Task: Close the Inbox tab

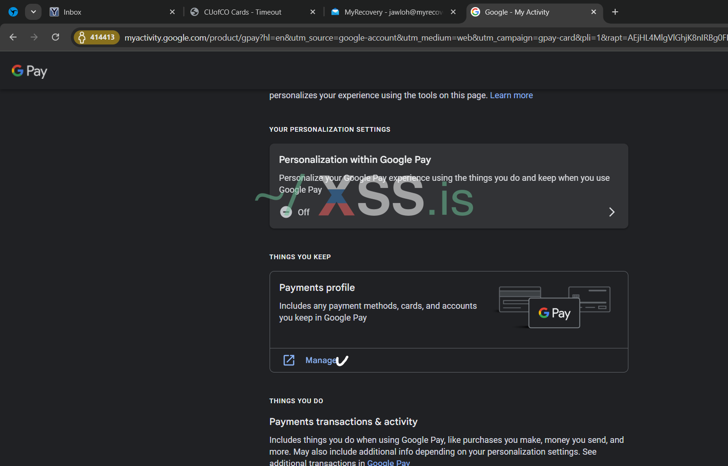Action: (172, 12)
